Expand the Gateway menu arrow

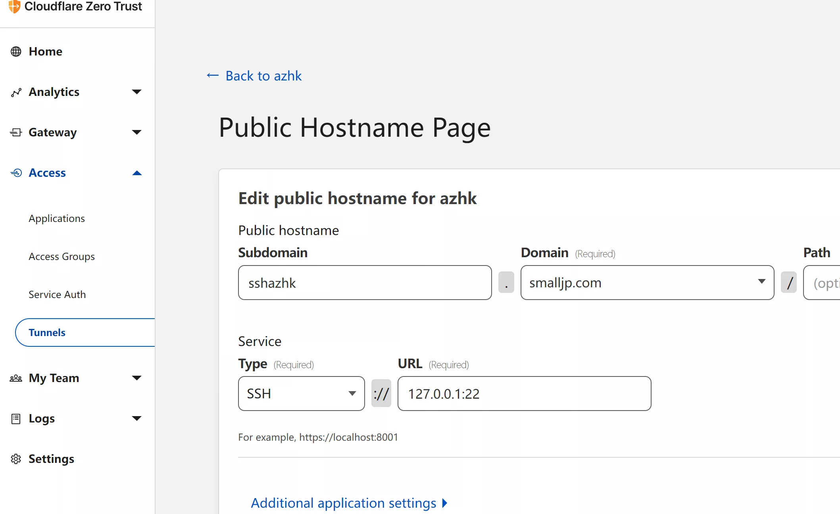tap(136, 132)
